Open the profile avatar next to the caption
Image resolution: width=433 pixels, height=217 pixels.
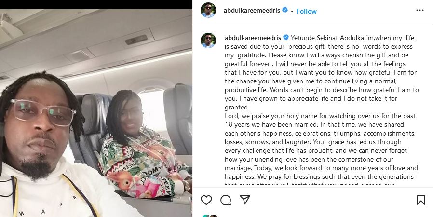click(x=208, y=41)
